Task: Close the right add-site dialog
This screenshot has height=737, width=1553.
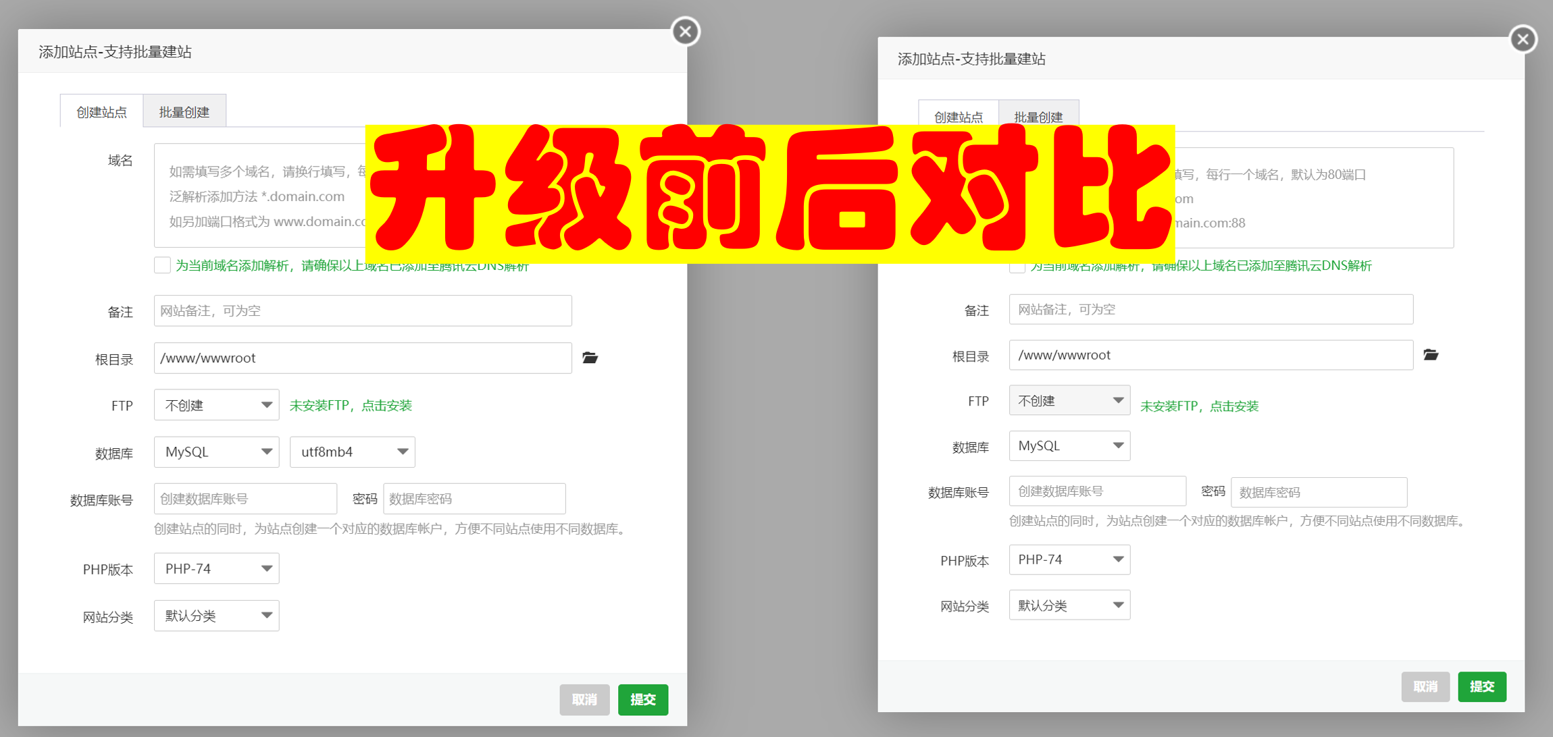Action: [x=1523, y=39]
